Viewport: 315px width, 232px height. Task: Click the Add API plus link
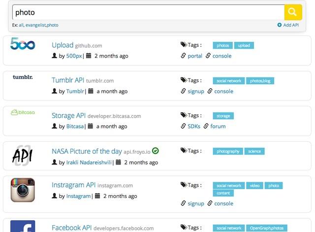pos(288,25)
